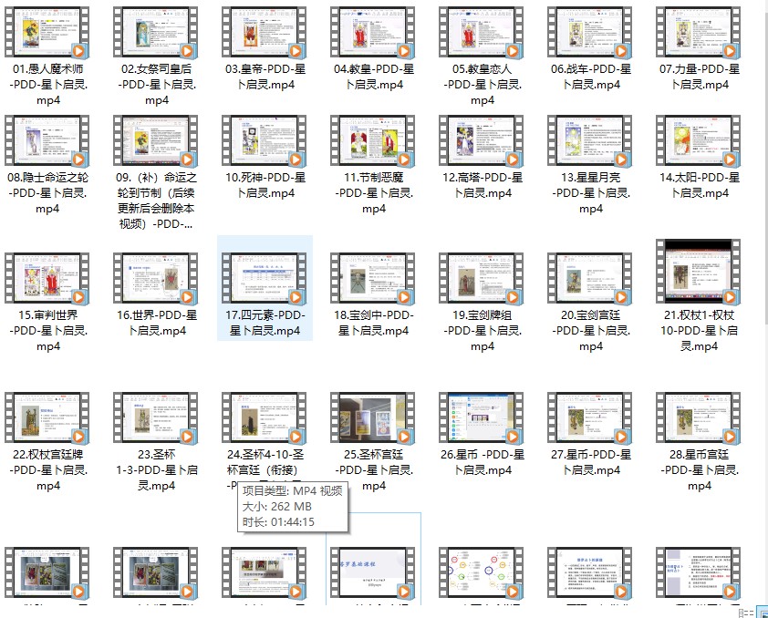Select the 06.战车 video file icon

[590, 33]
